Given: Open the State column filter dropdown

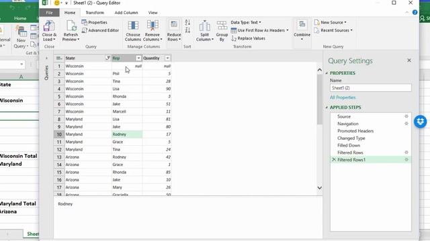Looking at the screenshot, I should (107, 58).
